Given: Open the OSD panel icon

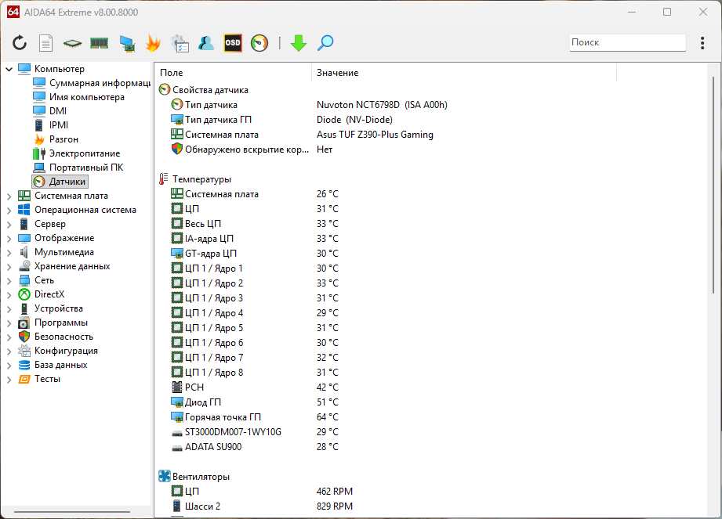Looking at the screenshot, I should [x=233, y=43].
